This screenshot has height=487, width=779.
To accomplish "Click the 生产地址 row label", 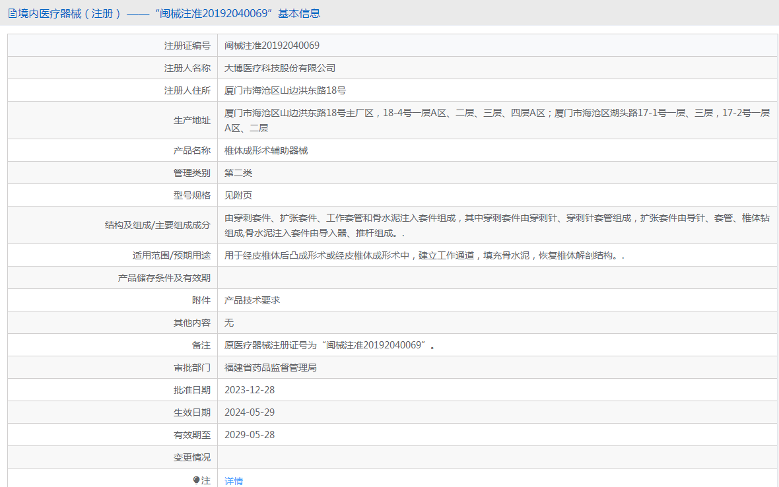I will coord(191,120).
